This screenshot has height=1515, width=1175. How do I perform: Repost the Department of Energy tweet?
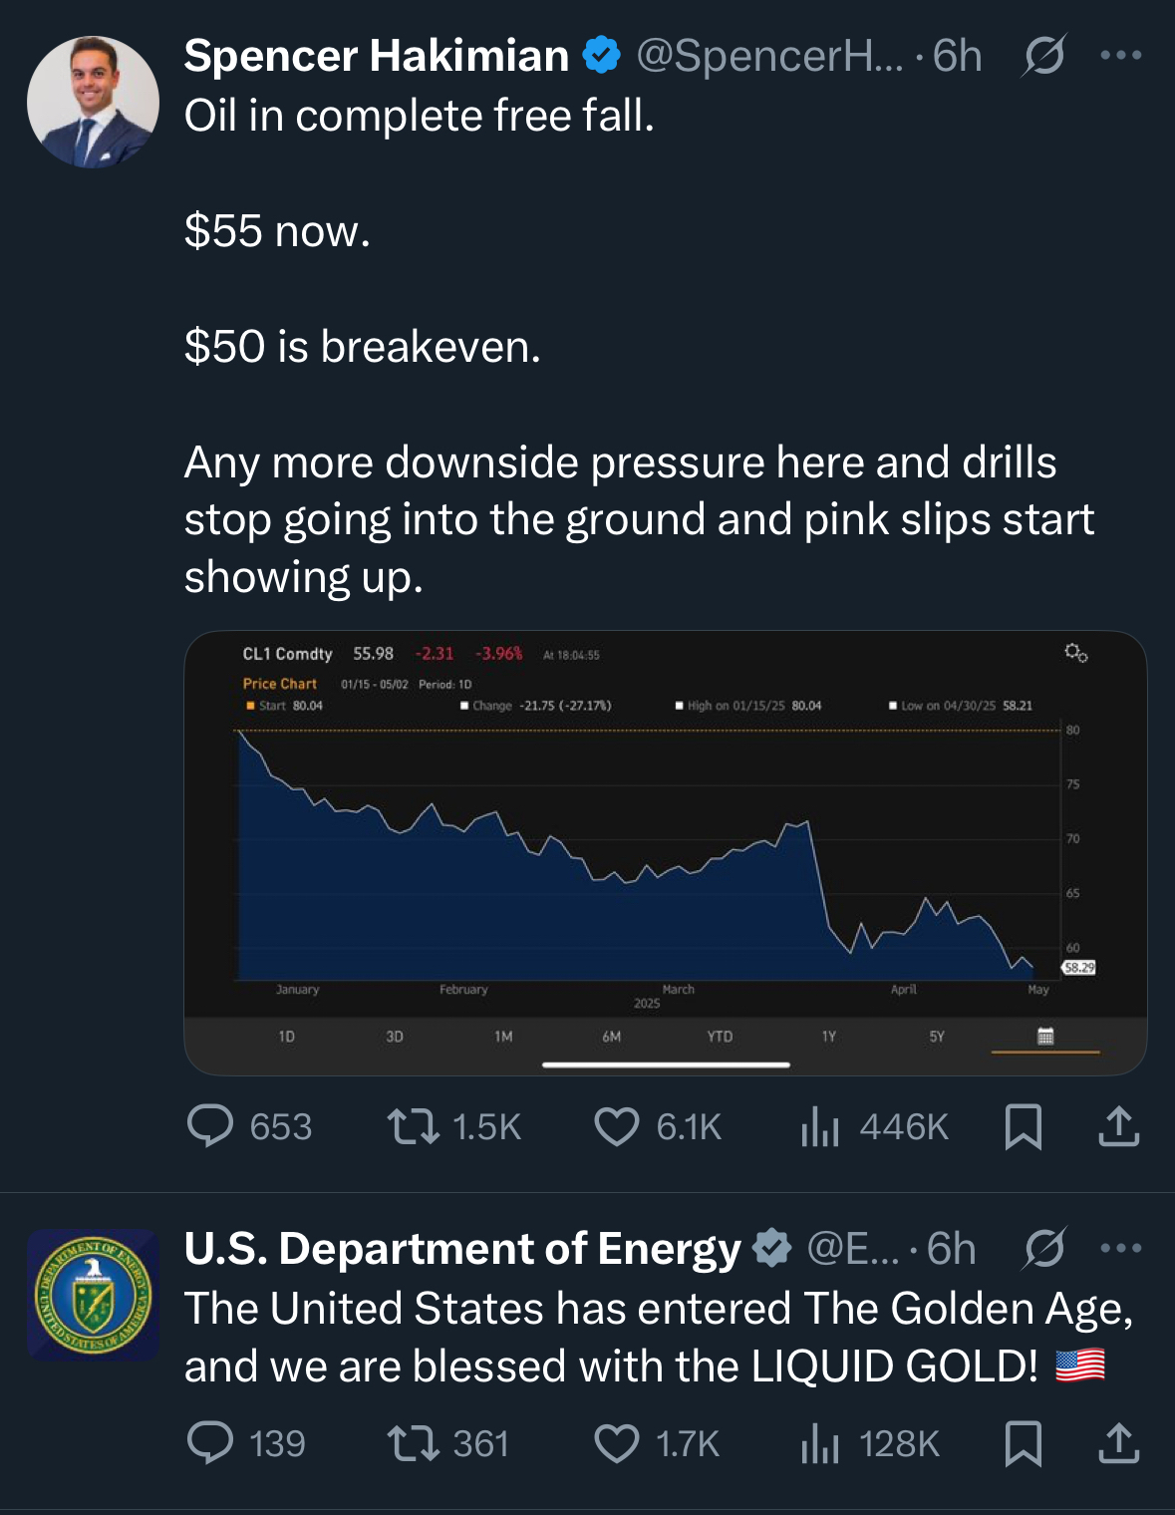pyautogui.click(x=414, y=1443)
